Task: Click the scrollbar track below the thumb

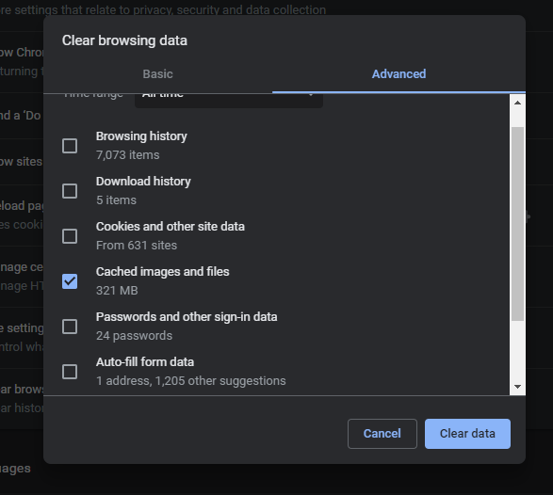Action: (x=517, y=351)
